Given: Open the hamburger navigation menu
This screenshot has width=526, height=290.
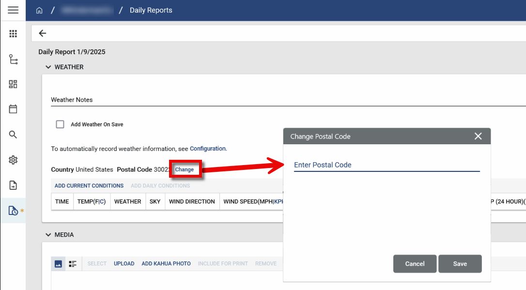Looking at the screenshot, I should 13,10.
